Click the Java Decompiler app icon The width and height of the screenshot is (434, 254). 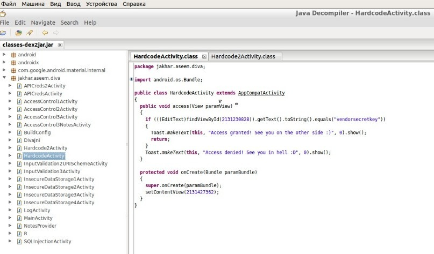[x=3, y=13]
